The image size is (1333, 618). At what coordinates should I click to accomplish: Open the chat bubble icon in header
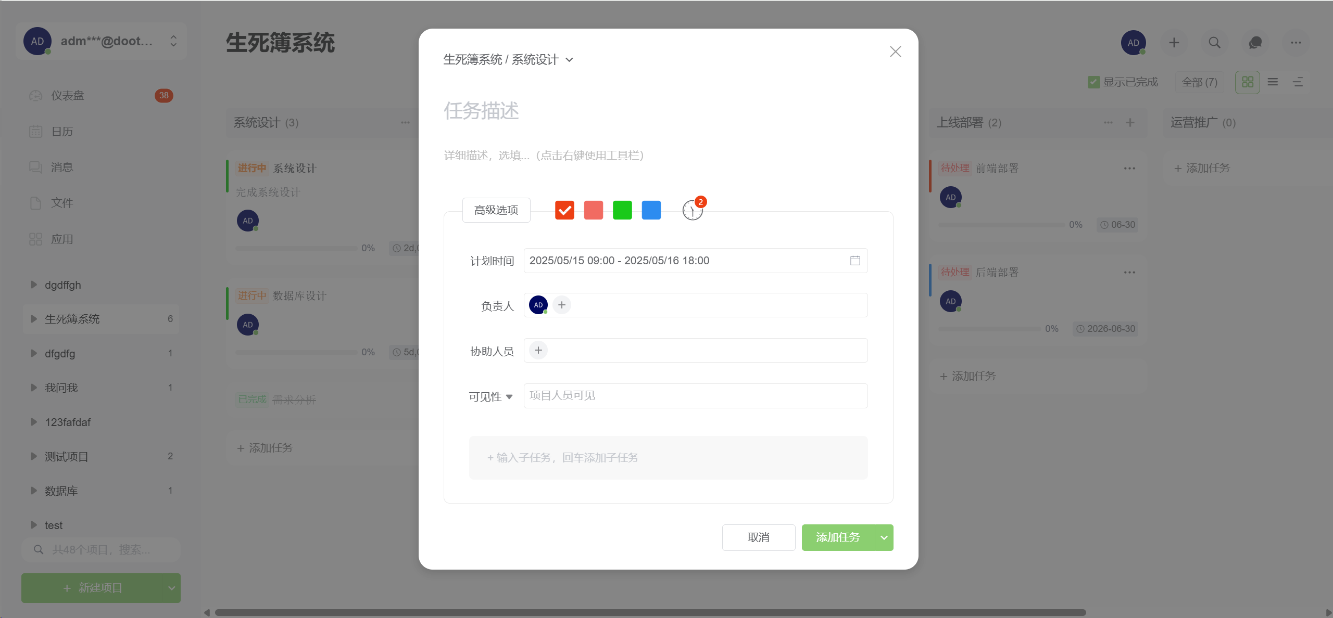click(x=1255, y=43)
